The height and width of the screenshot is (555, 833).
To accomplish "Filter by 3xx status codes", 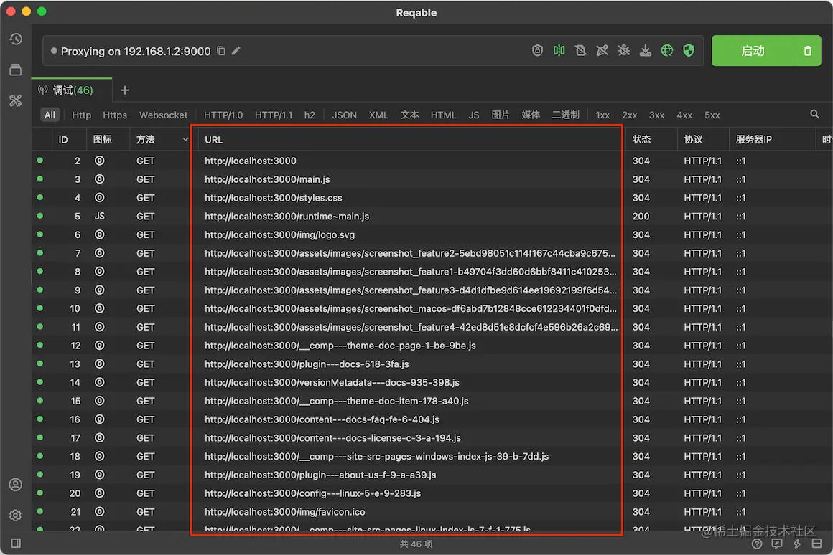I will click(656, 115).
